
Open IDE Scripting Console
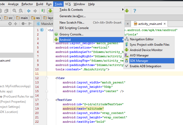click(89, 28)
